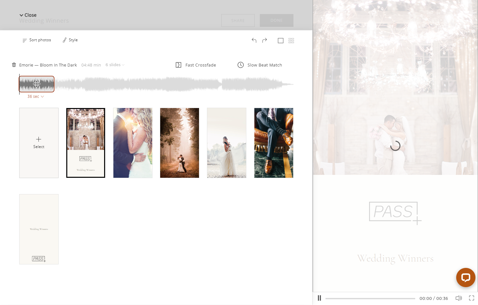Select the Wedding Winners ending slide
The height and width of the screenshot is (305, 478).
click(x=39, y=229)
